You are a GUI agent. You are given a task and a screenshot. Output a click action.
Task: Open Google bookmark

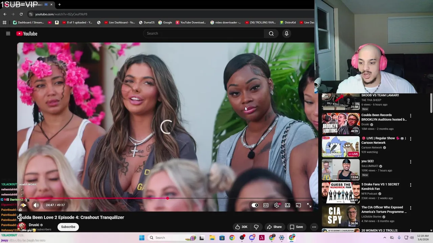tap(165, 22)
